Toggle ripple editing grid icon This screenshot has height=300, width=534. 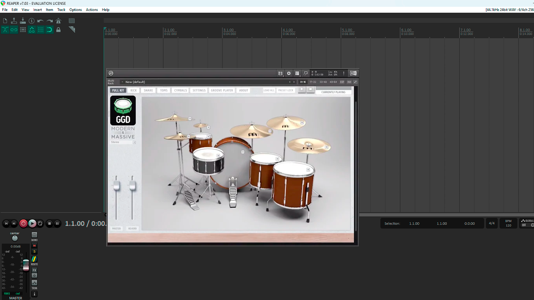click(23, 30)
